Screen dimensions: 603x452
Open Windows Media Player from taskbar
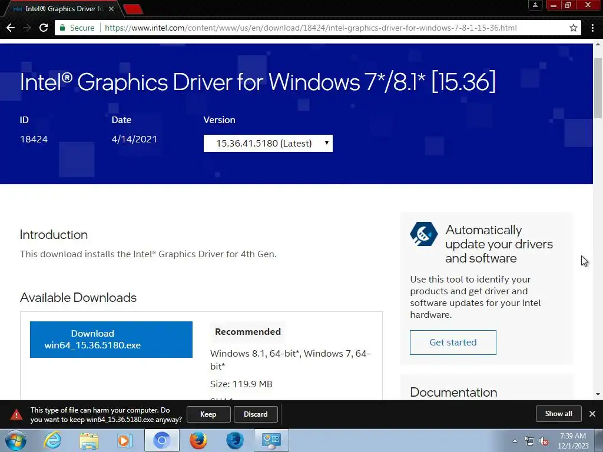[x=124, y=440]
